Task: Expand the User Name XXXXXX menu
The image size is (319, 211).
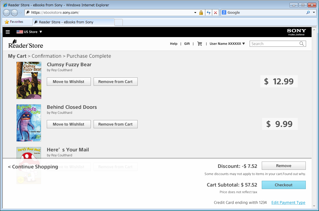Action: pyautogui.click(x=227, y=44)
